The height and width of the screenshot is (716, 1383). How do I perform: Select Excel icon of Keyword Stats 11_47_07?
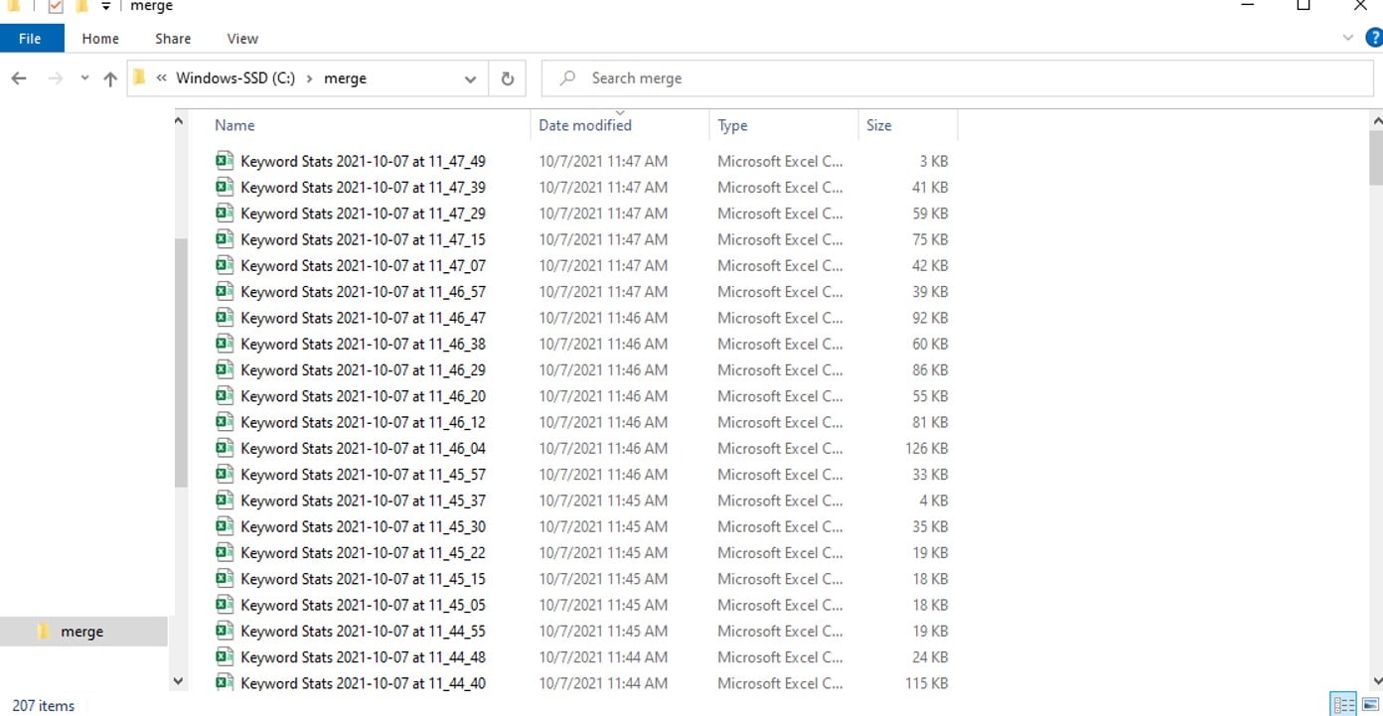[x=225, y=265]
